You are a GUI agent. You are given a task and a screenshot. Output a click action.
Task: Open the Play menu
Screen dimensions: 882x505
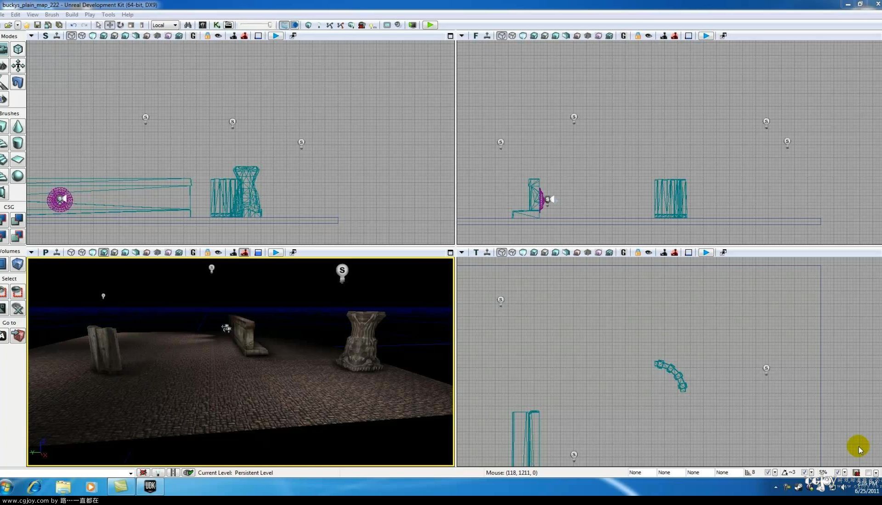coord(90,15)
